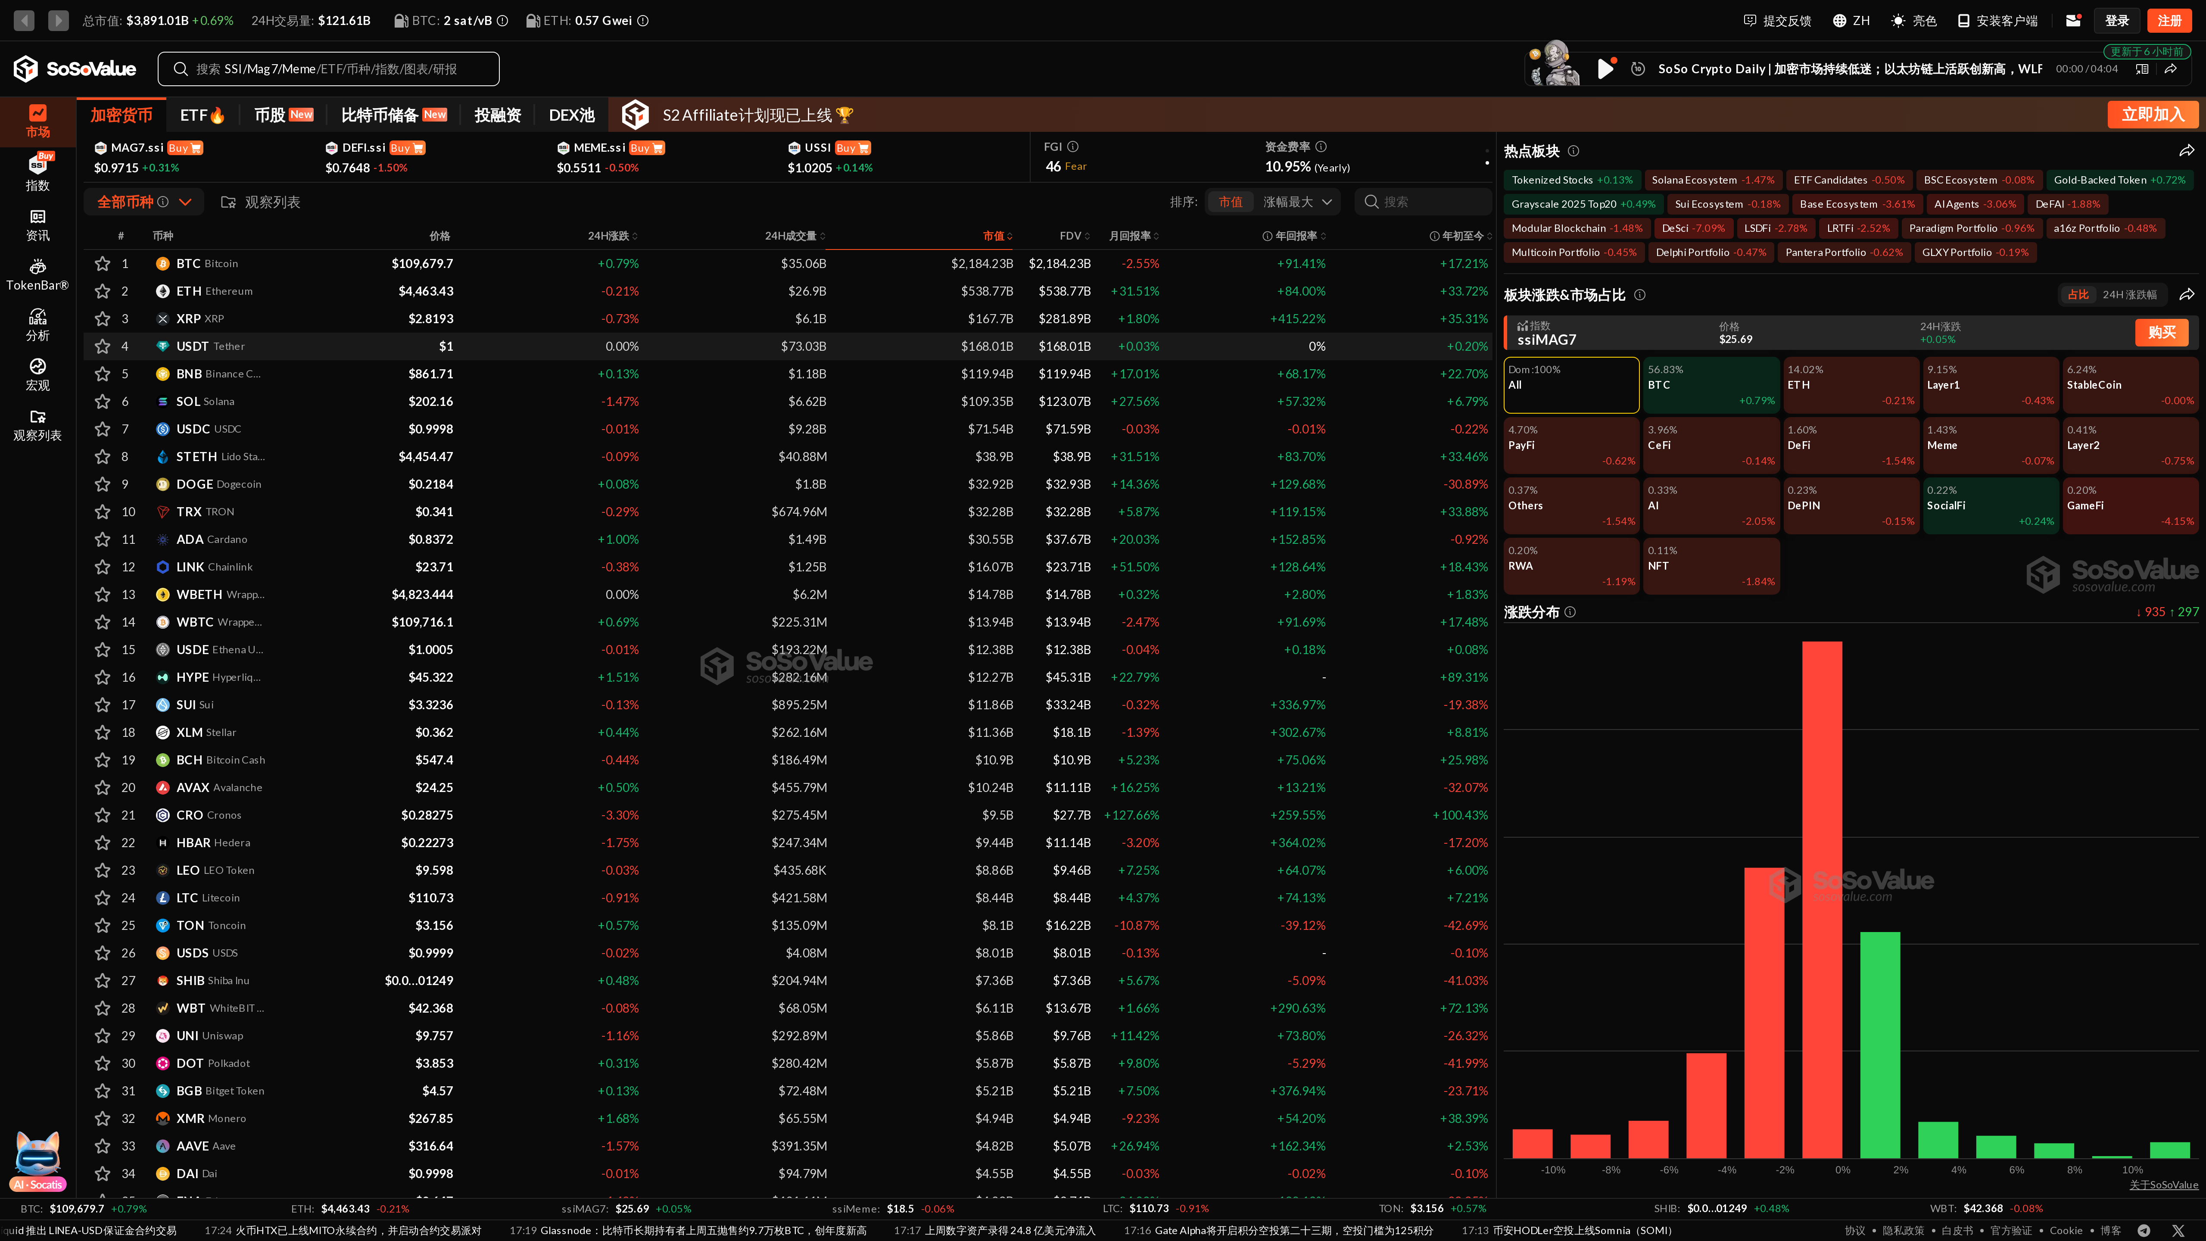Screen dimensions: 2206x1241
Task: Share the SoSo Crypto Daily podcast
Action: coord(2171,69)
